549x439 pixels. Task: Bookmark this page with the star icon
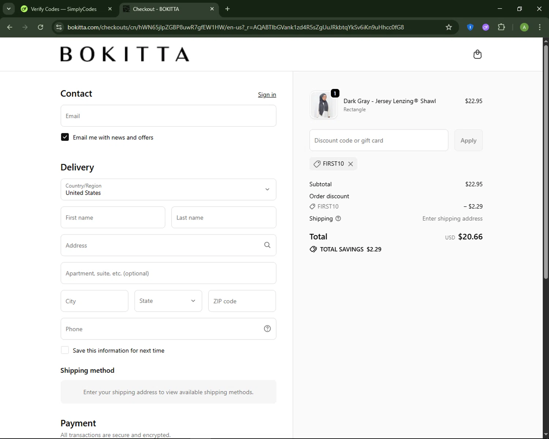pyautogui.click(x=449, y=27)
